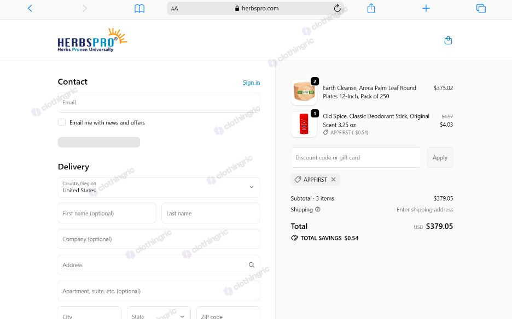This screenshot has width=512, height=319.
Task: Click the Apply discount button
Action: tap(440, 157)
